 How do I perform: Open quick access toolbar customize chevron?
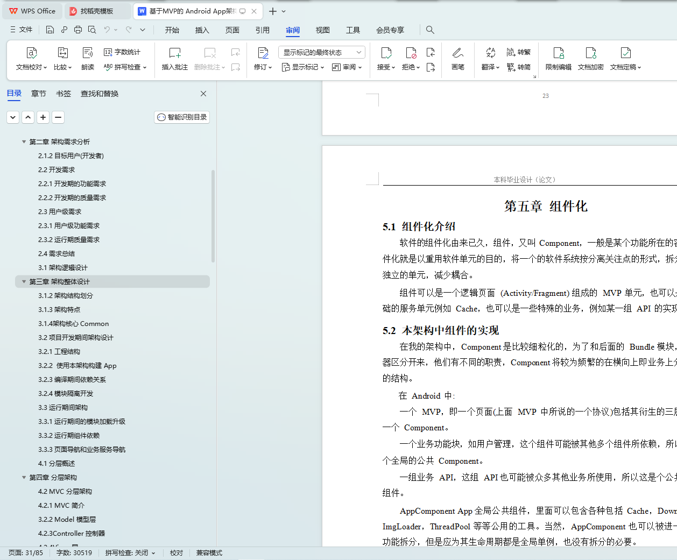[143, 30]
